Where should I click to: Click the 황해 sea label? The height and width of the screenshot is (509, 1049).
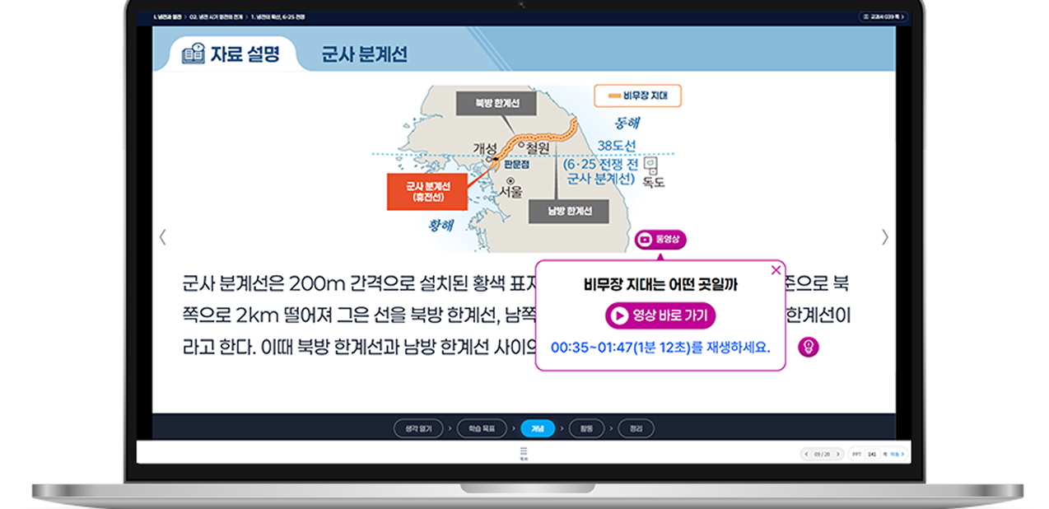[441, 224]
